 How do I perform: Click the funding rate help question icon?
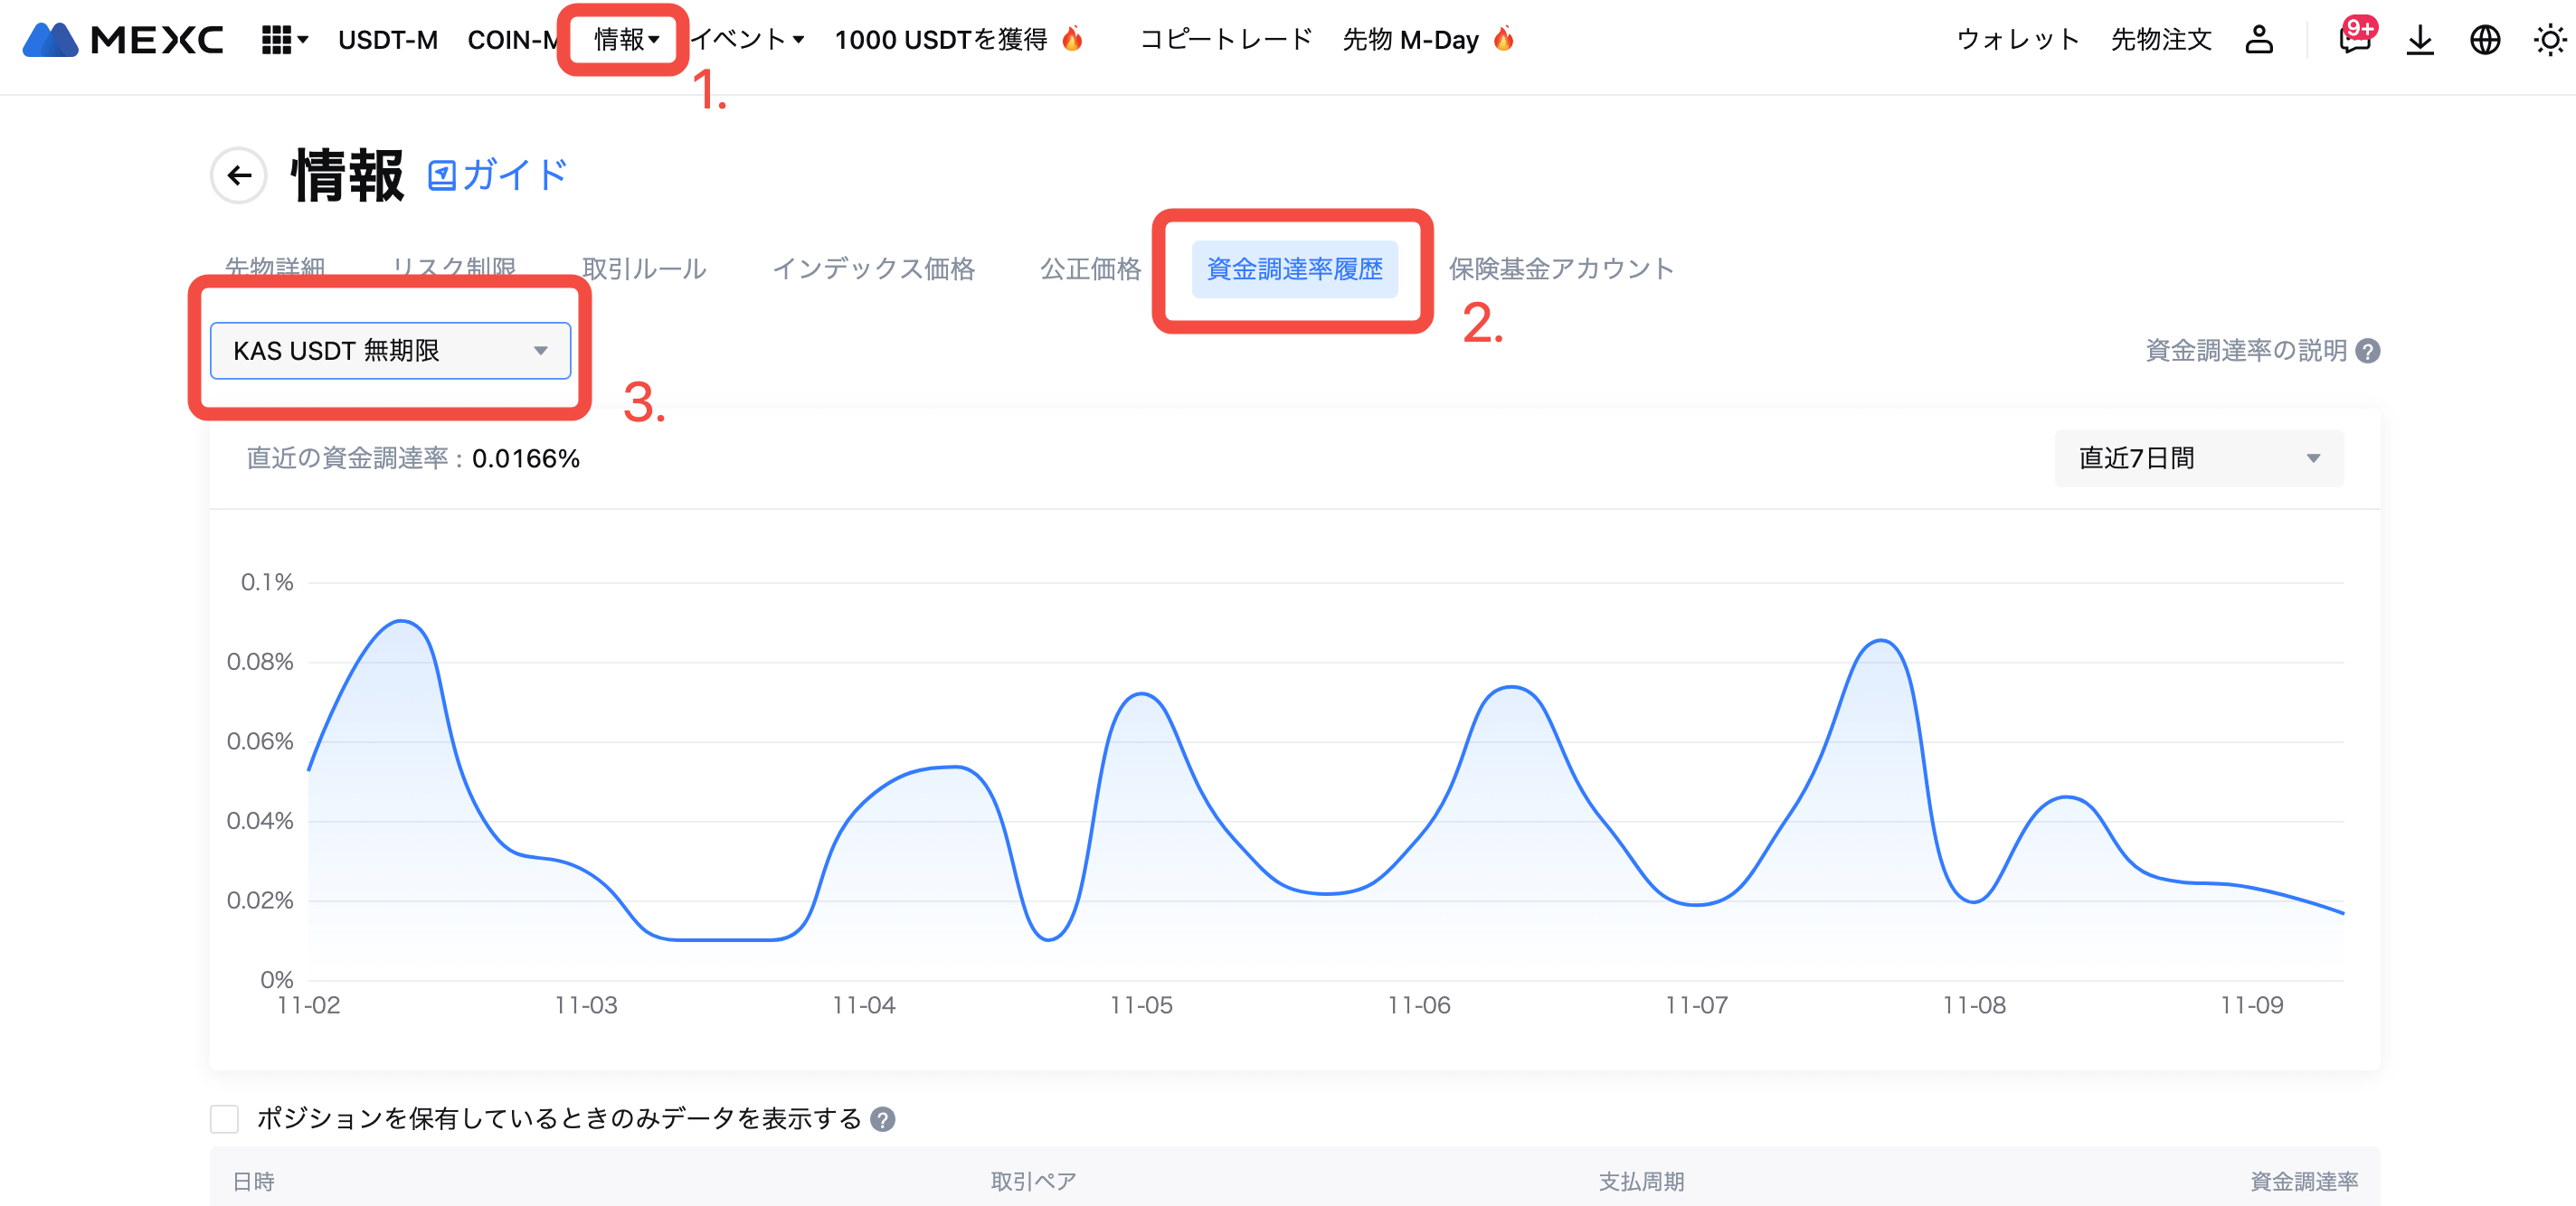point(2368,351)
